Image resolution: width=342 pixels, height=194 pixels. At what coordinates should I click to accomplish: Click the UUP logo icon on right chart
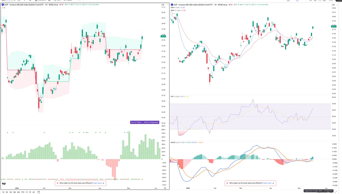click(x=172, y=5)
